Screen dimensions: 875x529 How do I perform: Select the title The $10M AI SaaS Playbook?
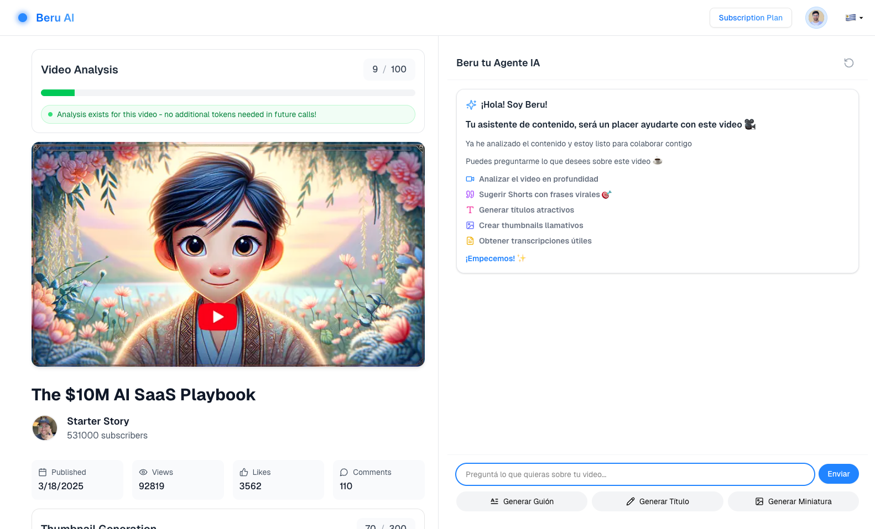[x=144, y=395]
